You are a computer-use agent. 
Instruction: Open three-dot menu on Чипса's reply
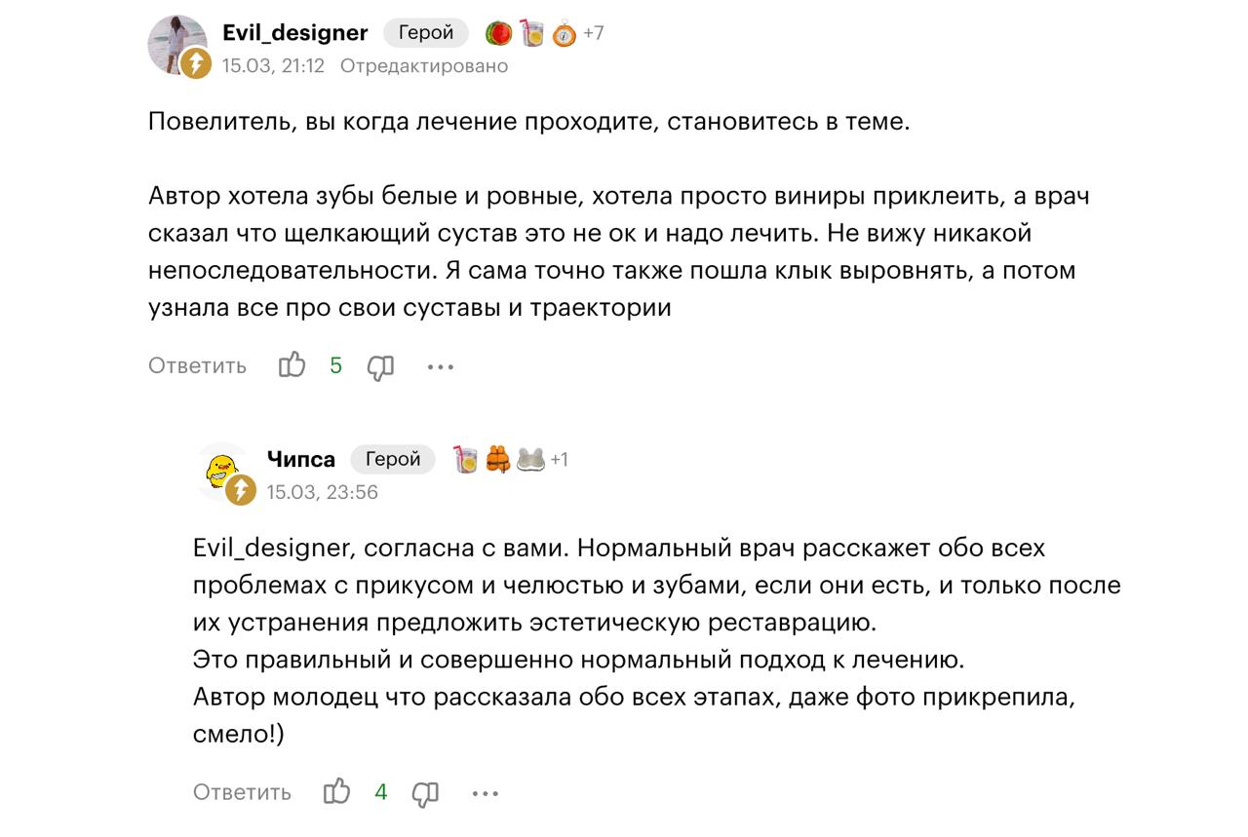(486, 793)
